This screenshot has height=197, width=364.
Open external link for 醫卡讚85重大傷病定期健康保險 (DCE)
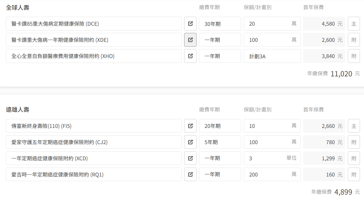(x=190, y=24)
